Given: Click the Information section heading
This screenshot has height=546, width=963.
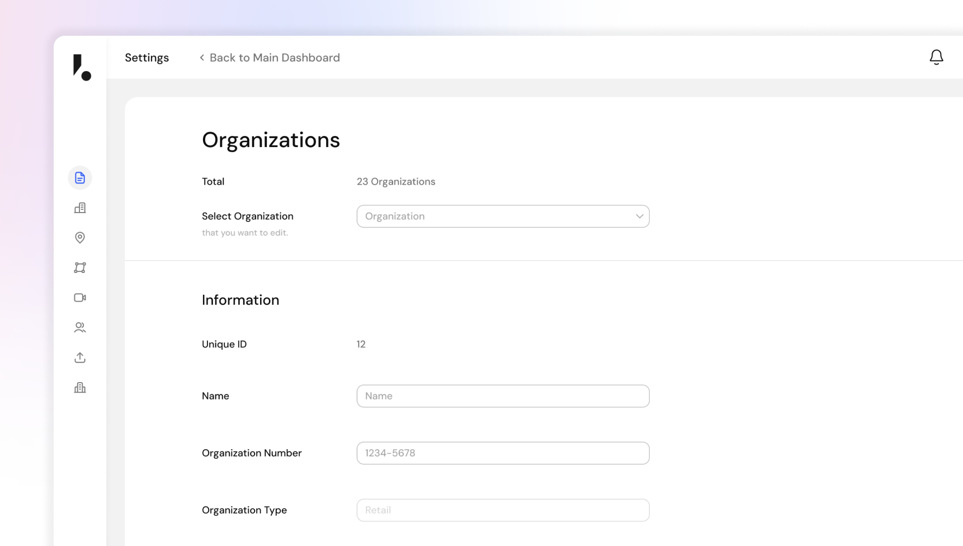Looking at the screenshot, I should coord(240,300).
